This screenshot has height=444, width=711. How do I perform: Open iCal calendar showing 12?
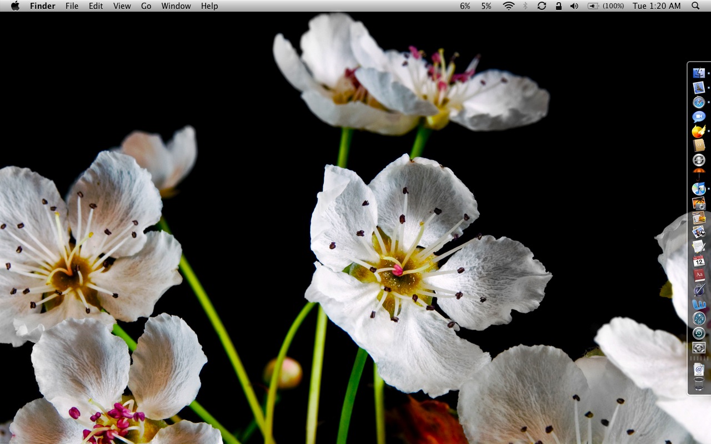tap(699, 261)
